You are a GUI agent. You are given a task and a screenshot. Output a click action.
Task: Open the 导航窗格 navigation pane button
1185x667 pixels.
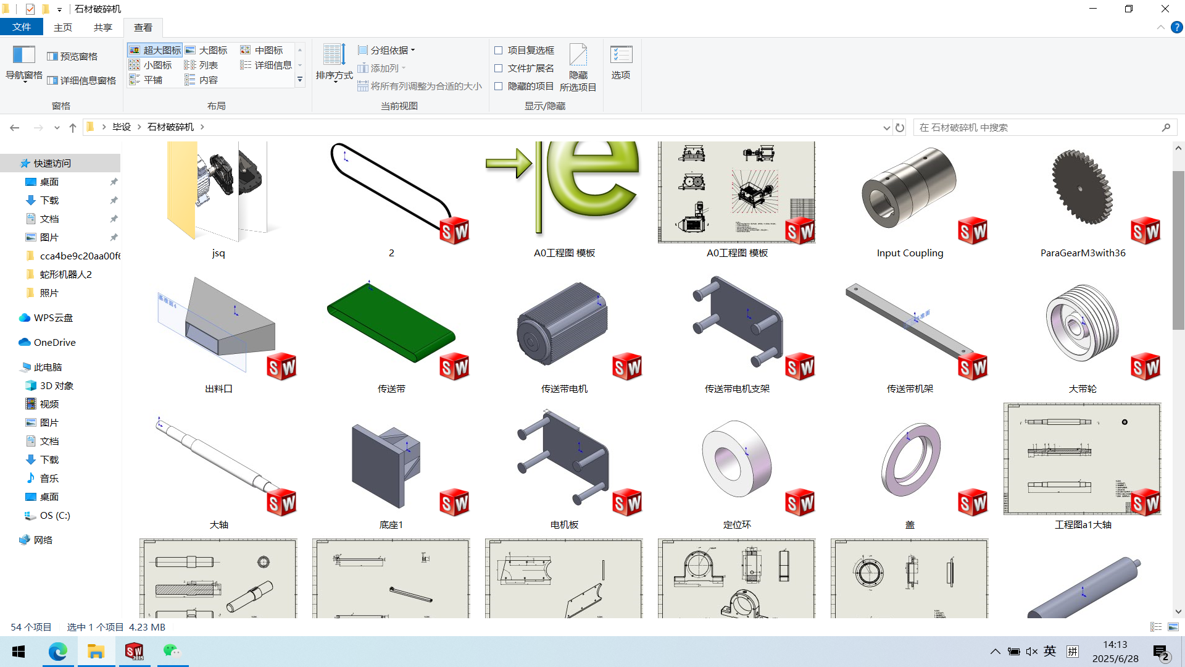tap(24, 64)
